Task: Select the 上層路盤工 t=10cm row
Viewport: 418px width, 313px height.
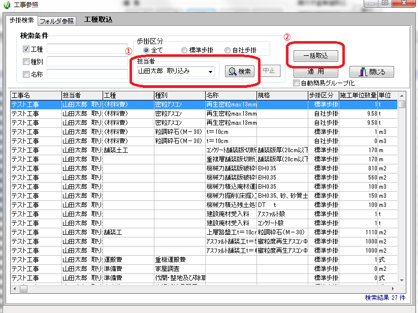Action: click(204, 232)
